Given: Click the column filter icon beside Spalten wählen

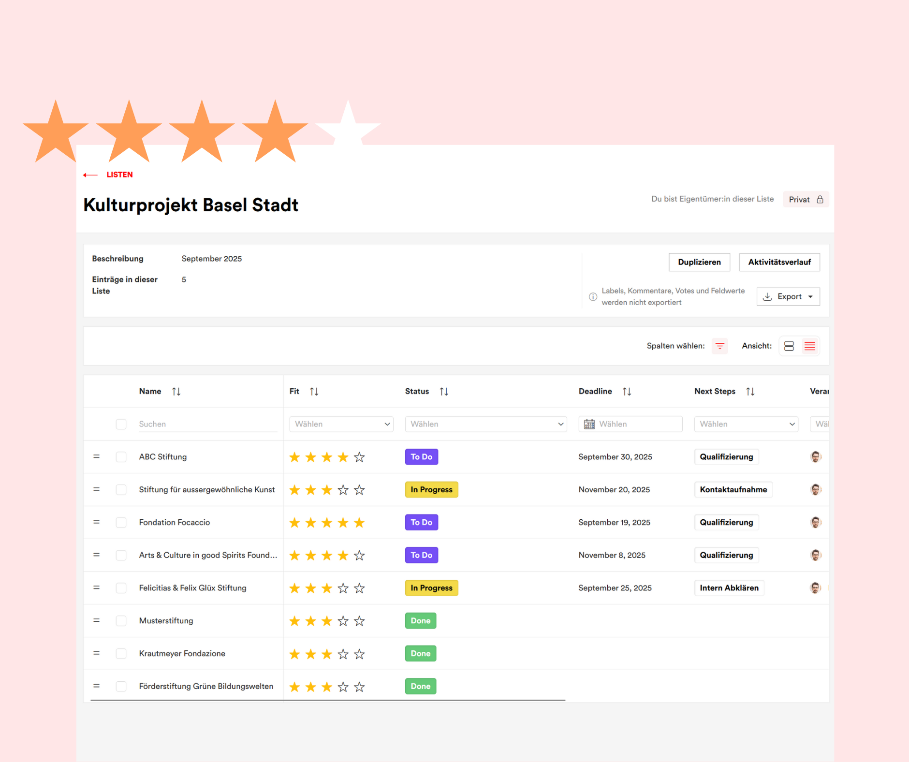Looking at the screenshot, I should (719, 346).
